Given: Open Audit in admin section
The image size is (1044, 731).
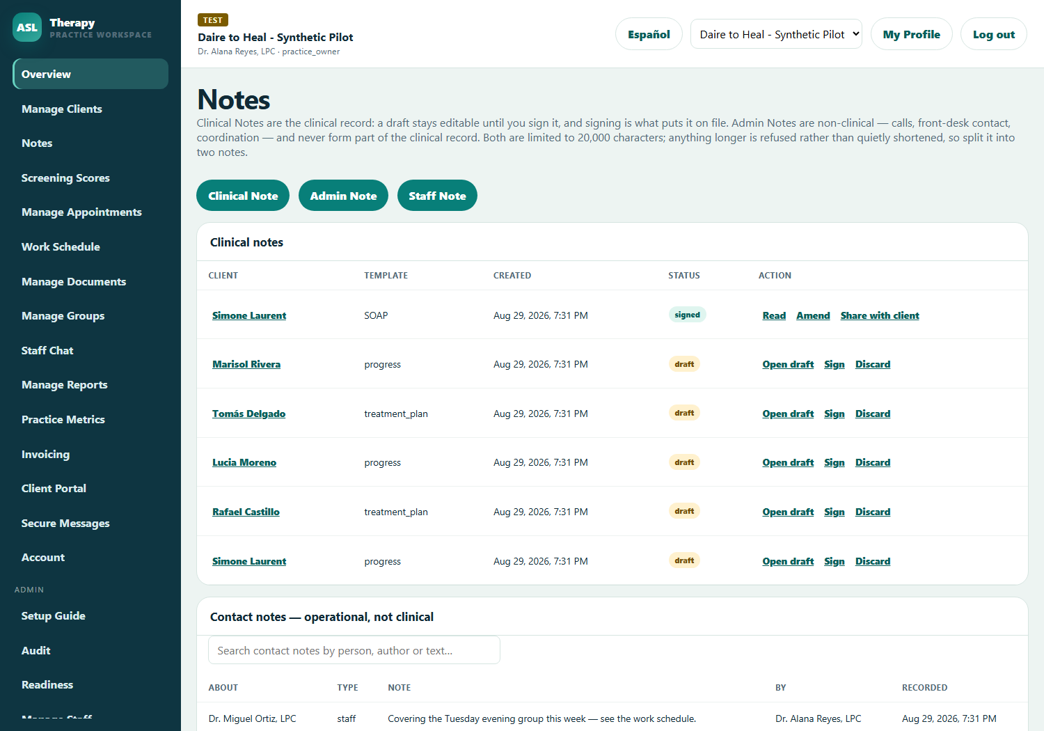Looking at the screenshot, I should [x=90, y=650].
